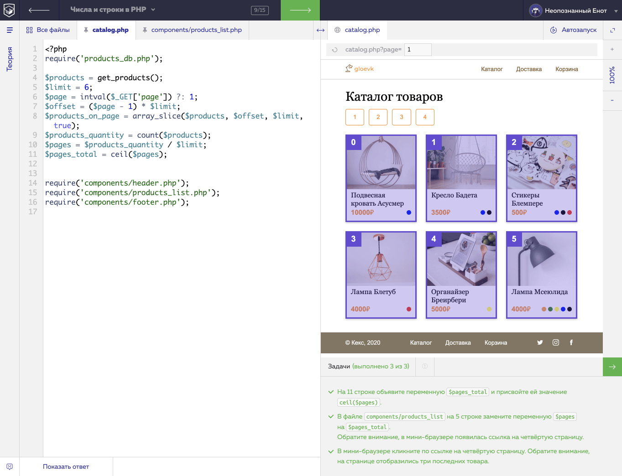Image resolution: width=622 pixels, height=476 pixels.
Task: Click the reload icon in mini-browser
Action: click(x=335, y=50)
